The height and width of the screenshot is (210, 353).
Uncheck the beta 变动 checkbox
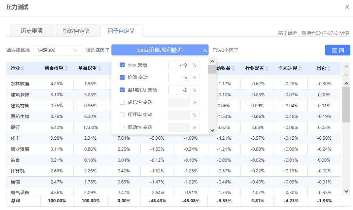coord(122,65)
